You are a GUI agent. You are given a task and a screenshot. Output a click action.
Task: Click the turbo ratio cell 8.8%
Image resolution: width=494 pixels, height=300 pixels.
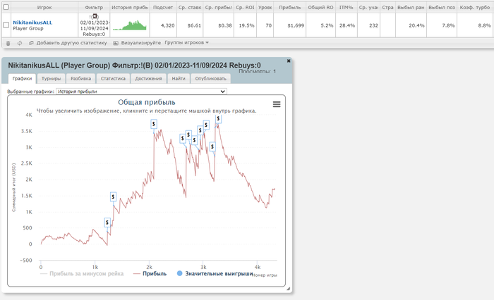(475, 25)
